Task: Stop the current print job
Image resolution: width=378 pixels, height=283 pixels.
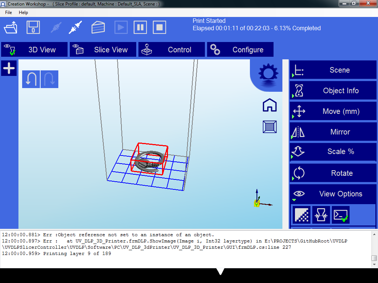Action: coord(159,28)
